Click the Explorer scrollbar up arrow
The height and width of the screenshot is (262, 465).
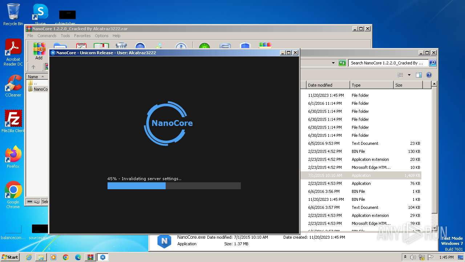(x=434, y=84)
